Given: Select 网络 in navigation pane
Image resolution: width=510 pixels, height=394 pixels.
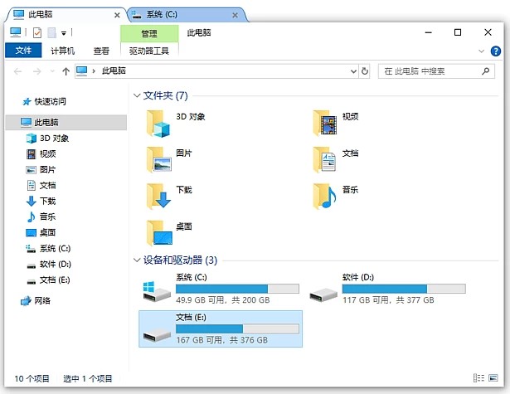Looking at the screenshot, I should [42, 300].
